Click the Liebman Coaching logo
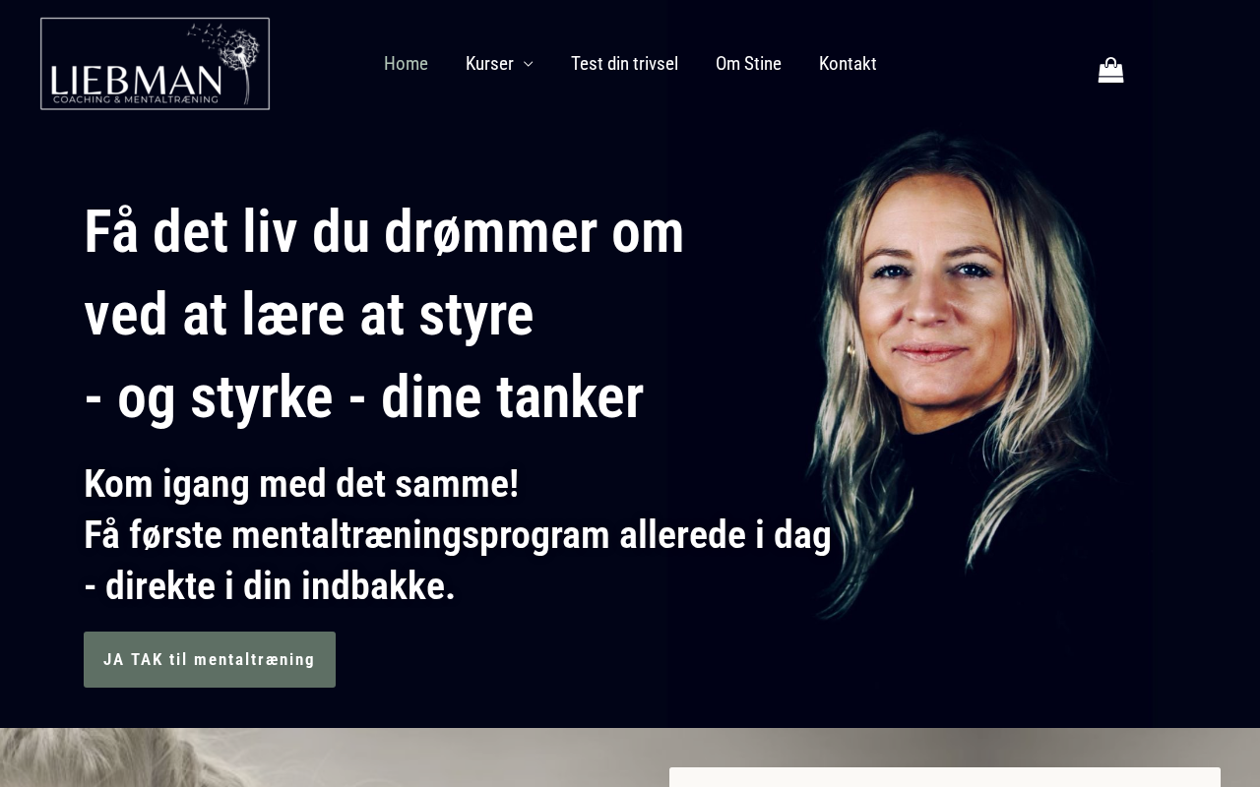The image size is (1260, 787). tap(155, 64)
